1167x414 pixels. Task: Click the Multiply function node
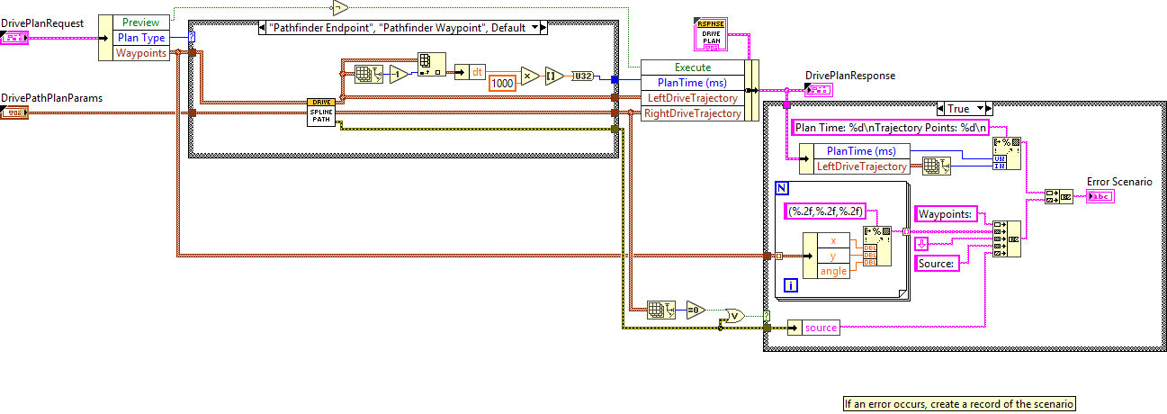525,77
